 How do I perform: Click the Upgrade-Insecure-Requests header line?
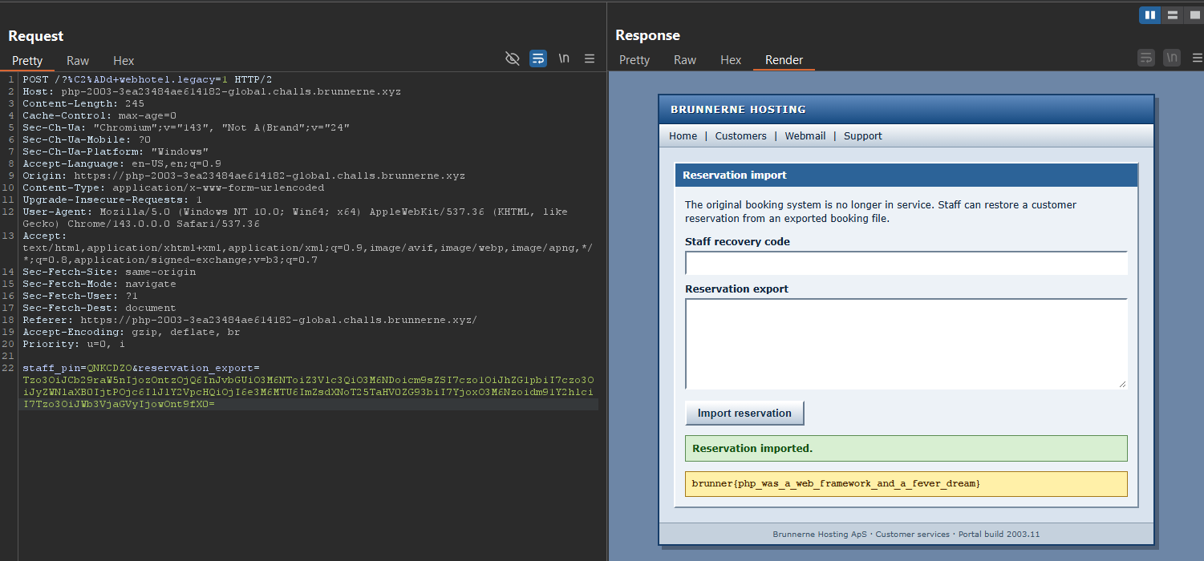[112, 200]
